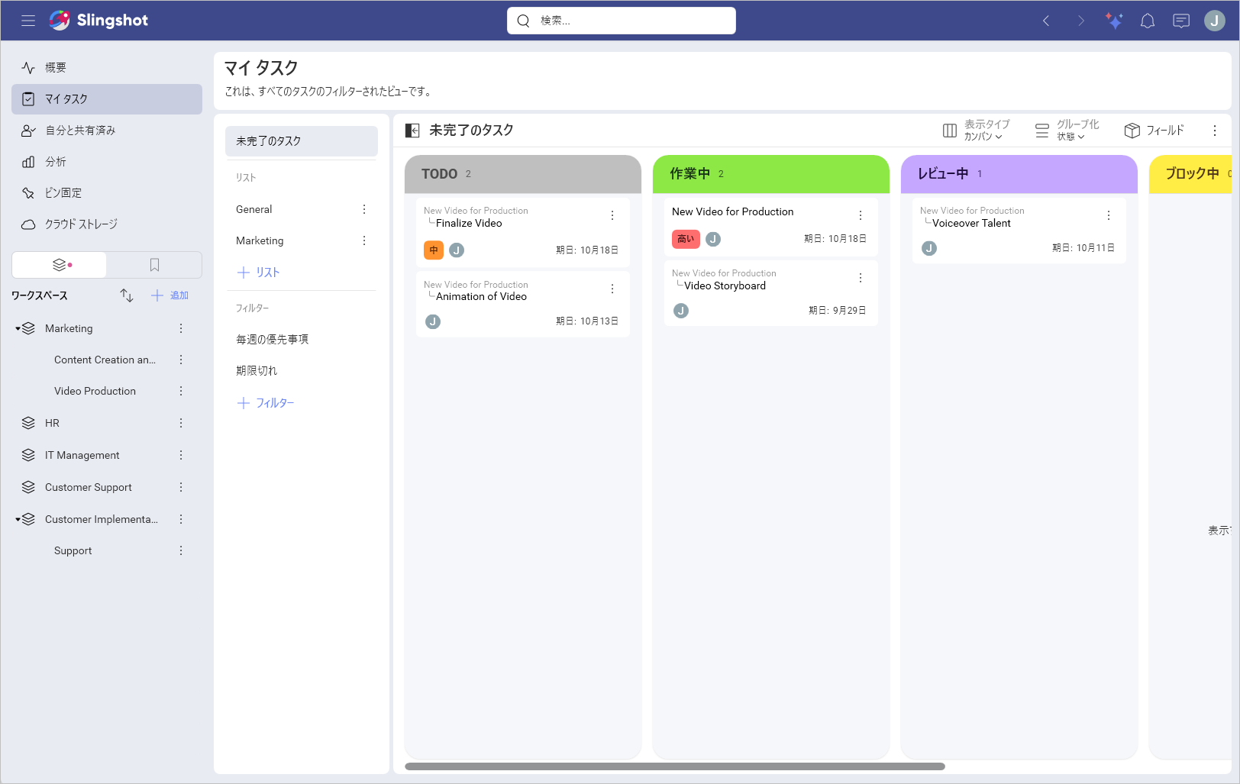Click inside the 検索 search field

[621, 21]
